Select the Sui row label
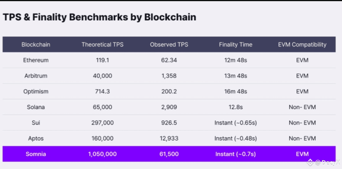This screenshot has height=169, width=342. pos(36,123)
